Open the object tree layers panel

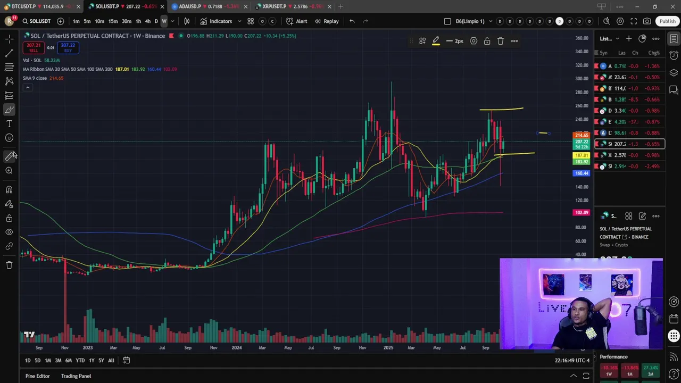coord(674,73)
